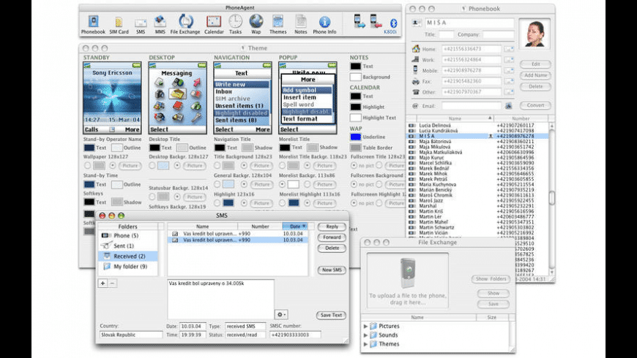
Task: Open MMS from the toolbar
Action: pos(160,23)
